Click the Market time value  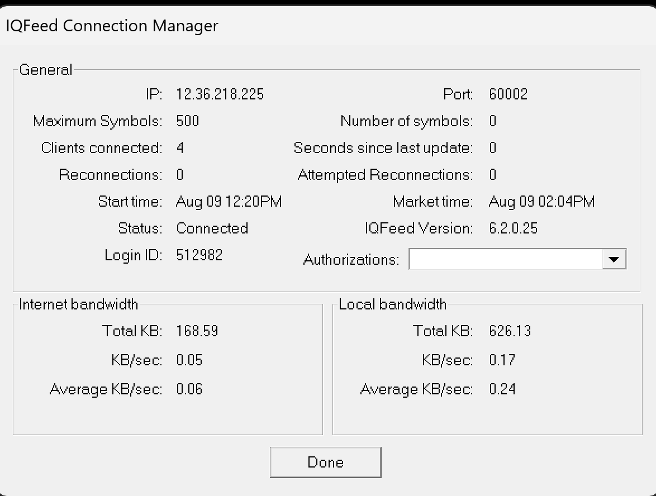click(x=541, y=202)
